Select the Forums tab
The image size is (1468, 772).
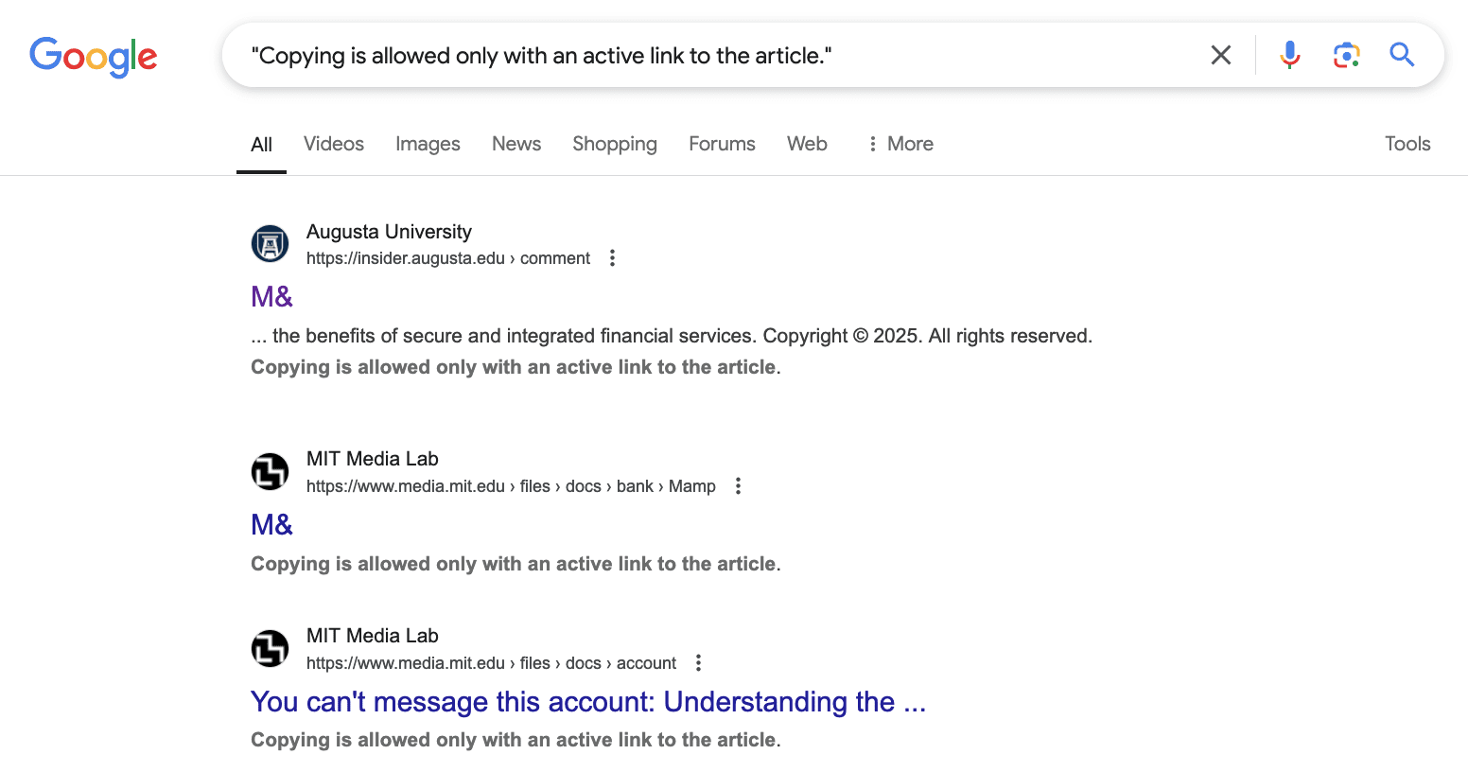(x=722, y=144)
